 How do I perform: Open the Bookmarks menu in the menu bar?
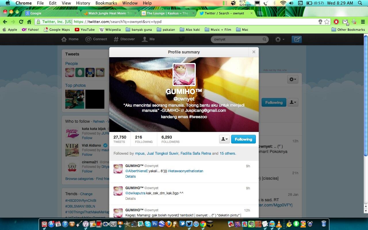[106, 3]
